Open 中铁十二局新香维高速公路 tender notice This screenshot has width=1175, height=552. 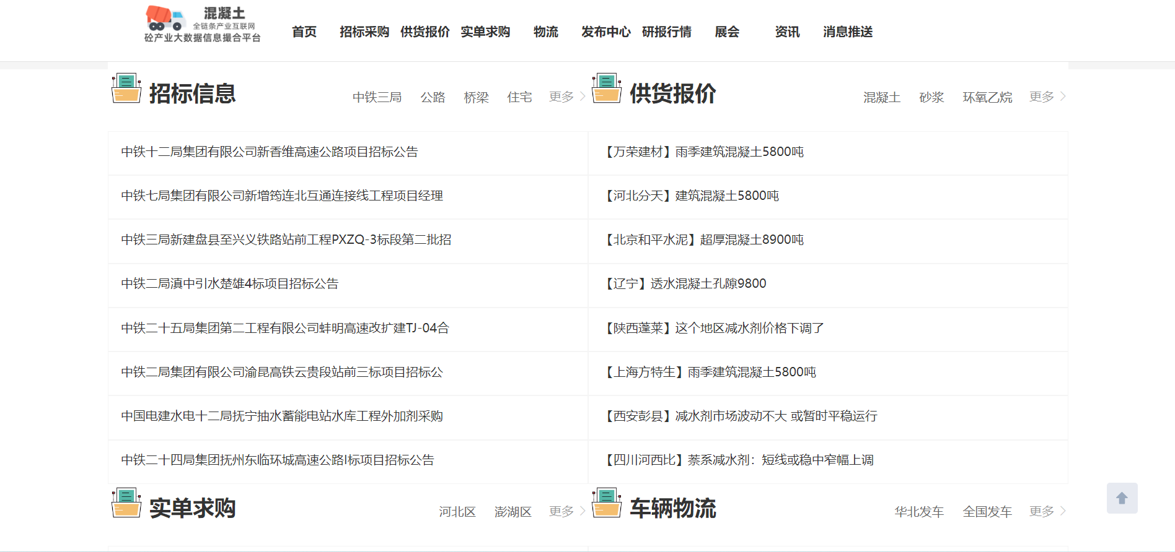[270, 152]
